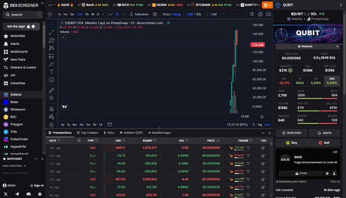Open the time axis settings gear

pos(262,117)
